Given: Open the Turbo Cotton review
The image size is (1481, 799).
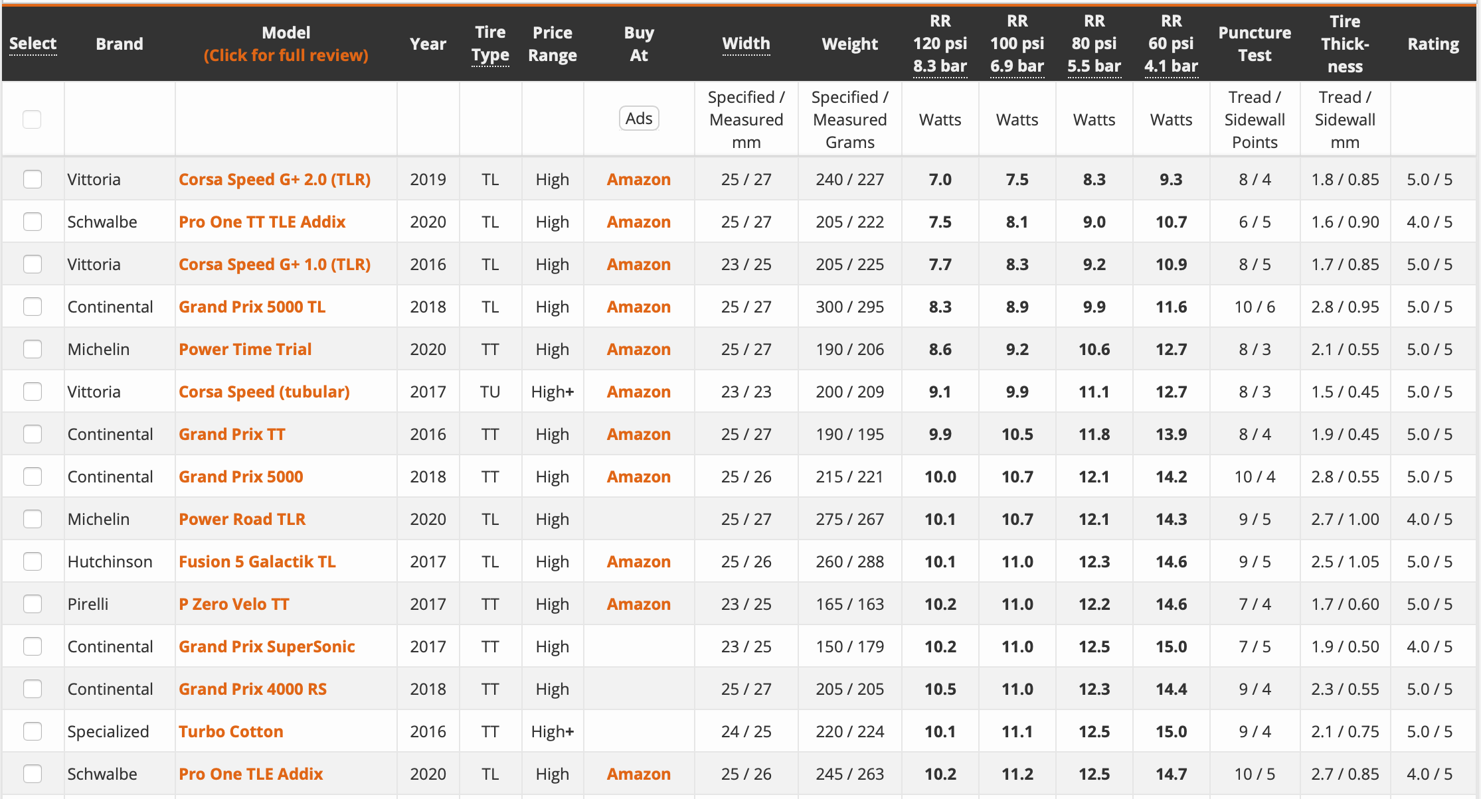Looking at the screenshot, I should (x=231, y=731).
